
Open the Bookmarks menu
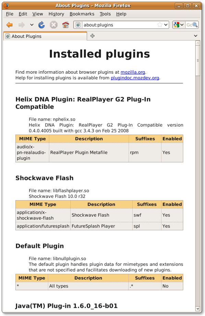pyautogui.click(x=82, y=14)
